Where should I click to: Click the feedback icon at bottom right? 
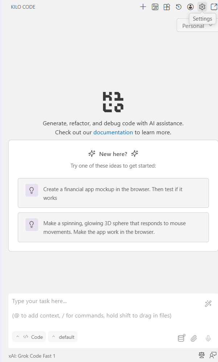coord(213,355)
